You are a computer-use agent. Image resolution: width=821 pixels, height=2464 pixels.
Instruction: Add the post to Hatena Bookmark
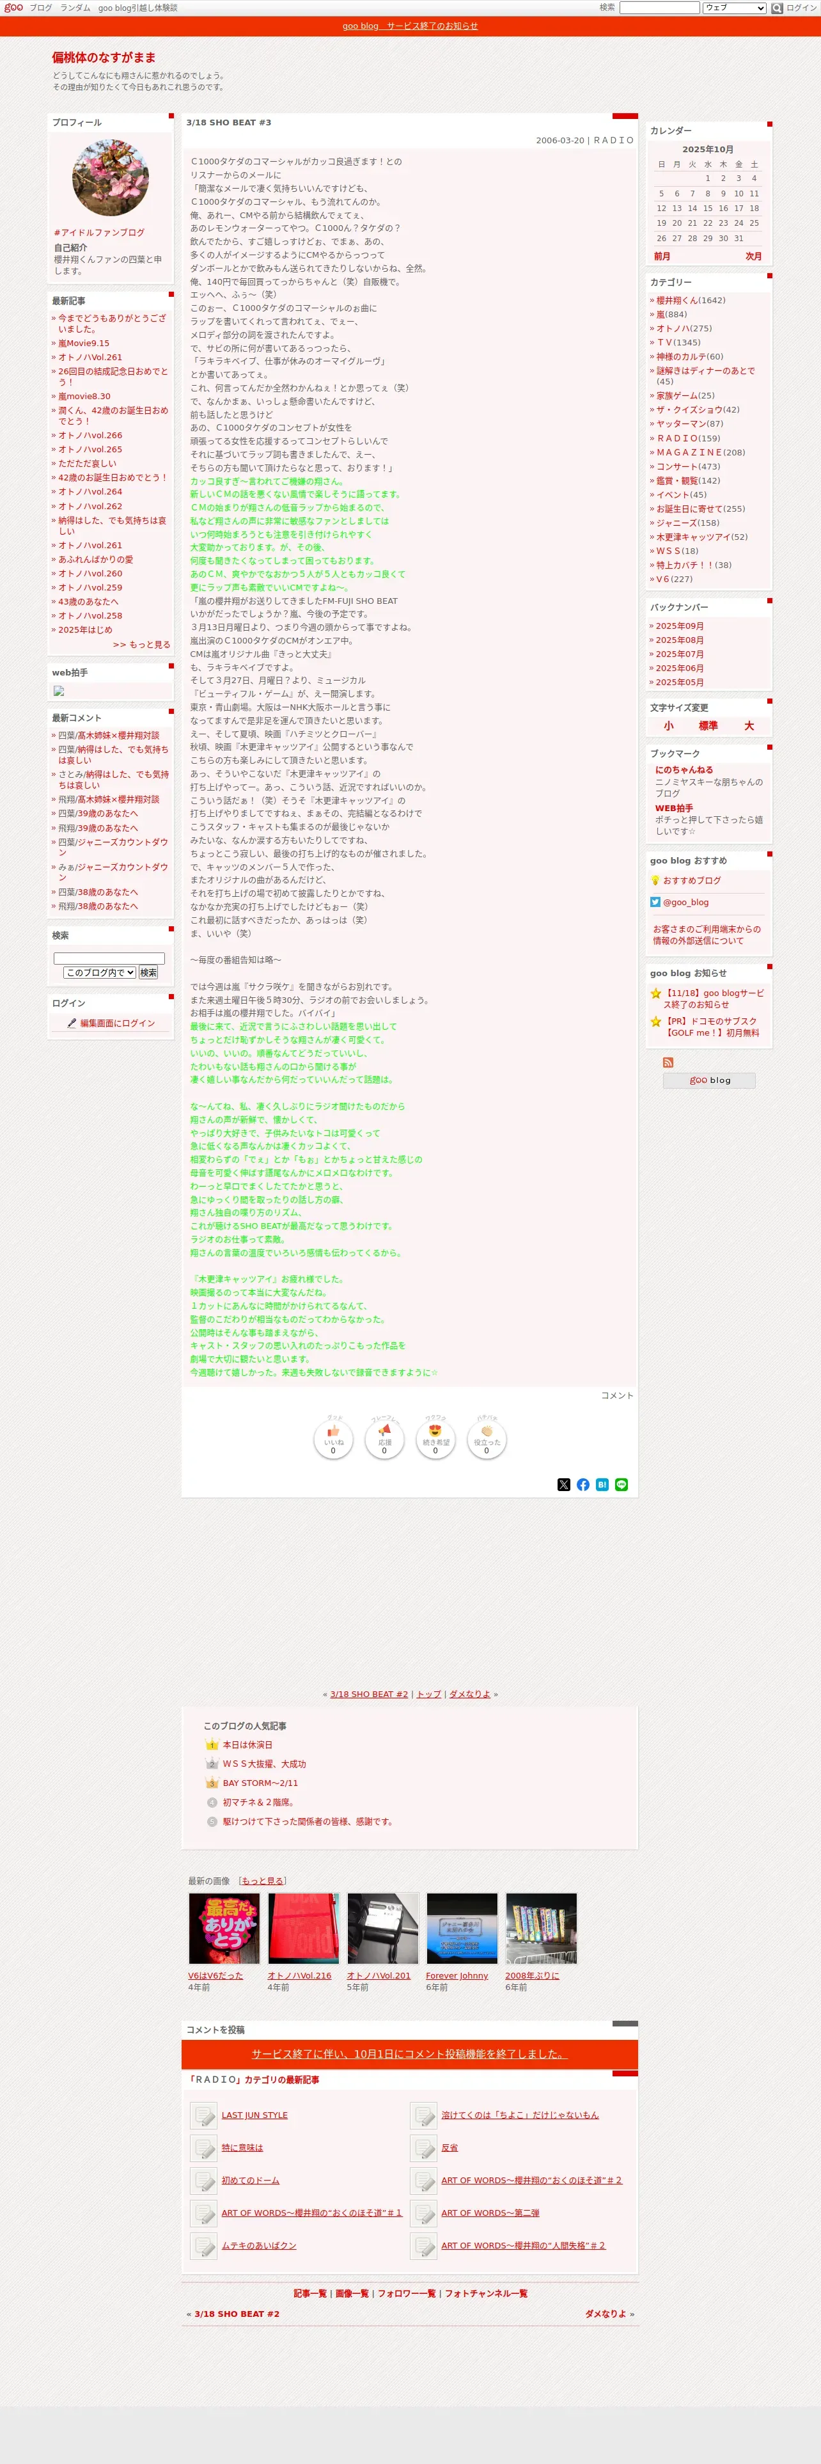coord(602,1485)
